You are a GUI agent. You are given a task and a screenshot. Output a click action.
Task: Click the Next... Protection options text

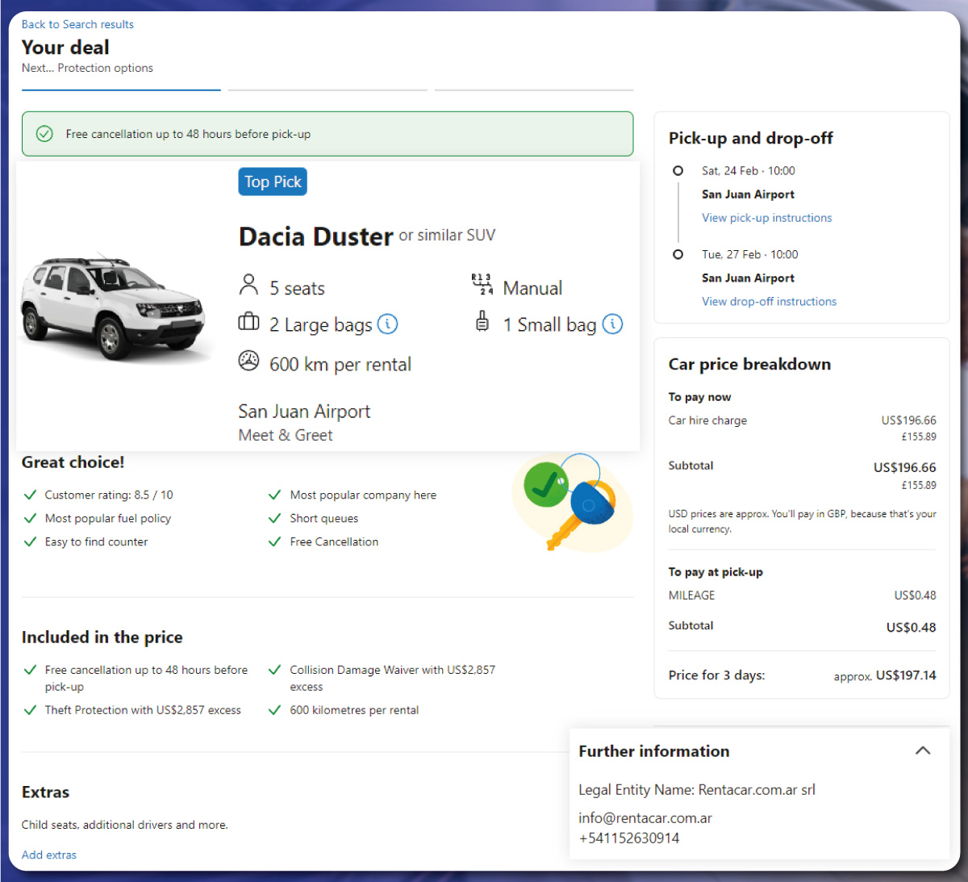87,68
